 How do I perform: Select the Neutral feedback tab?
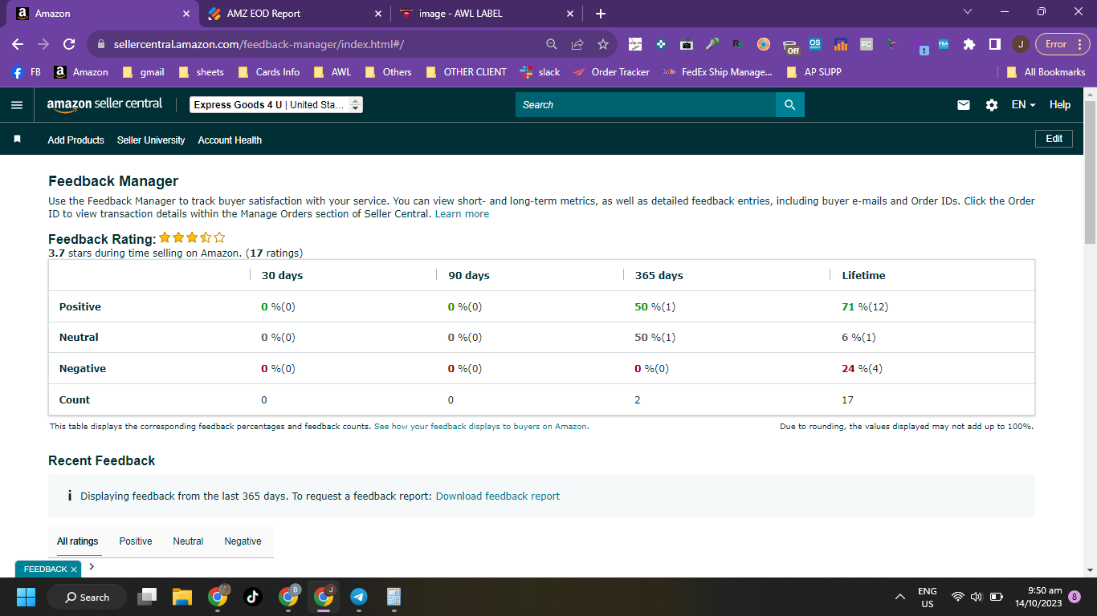[x=188, y=541]
